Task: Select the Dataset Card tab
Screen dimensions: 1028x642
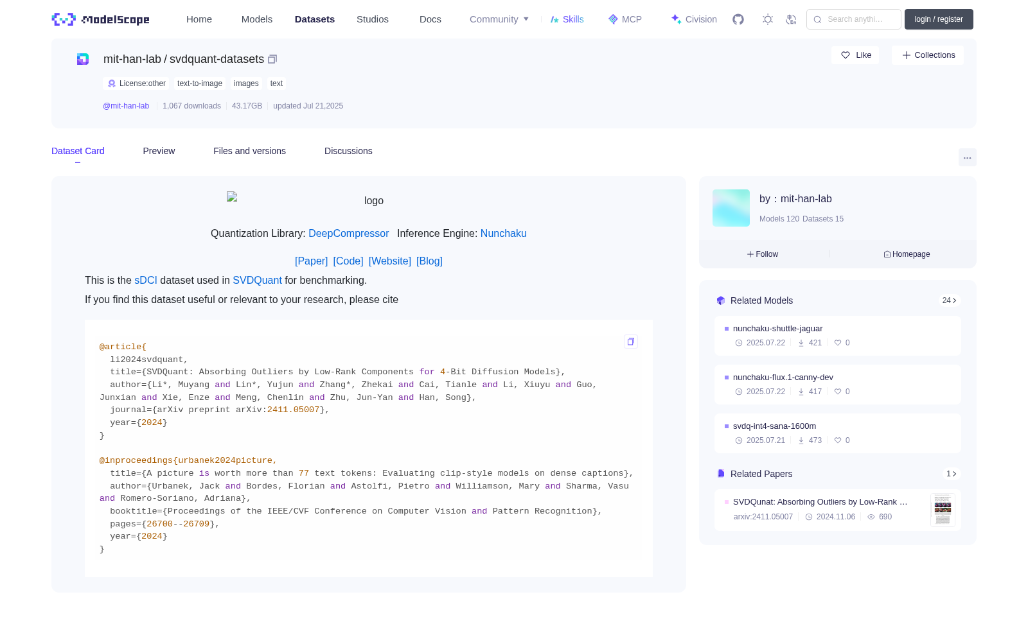Action: [78, 151]
